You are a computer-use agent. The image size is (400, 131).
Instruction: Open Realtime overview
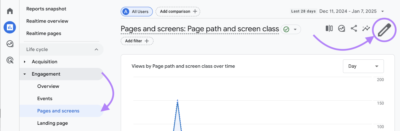click(47, 21)
